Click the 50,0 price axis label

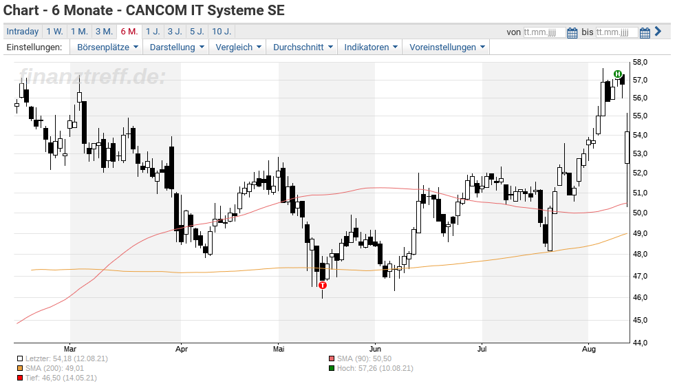640,213
